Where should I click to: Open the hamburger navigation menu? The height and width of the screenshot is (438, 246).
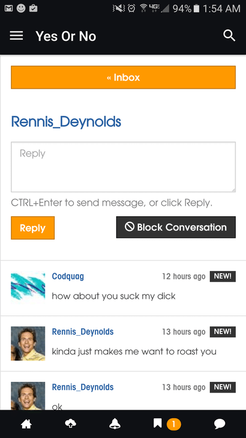coord(17,36)
